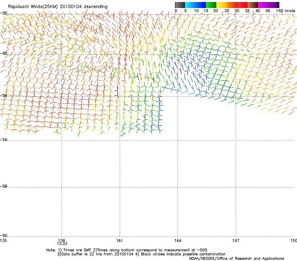The image size is (297, 261).
Task: Click the "-56" latitude axis label
Action: coord(4,140)
